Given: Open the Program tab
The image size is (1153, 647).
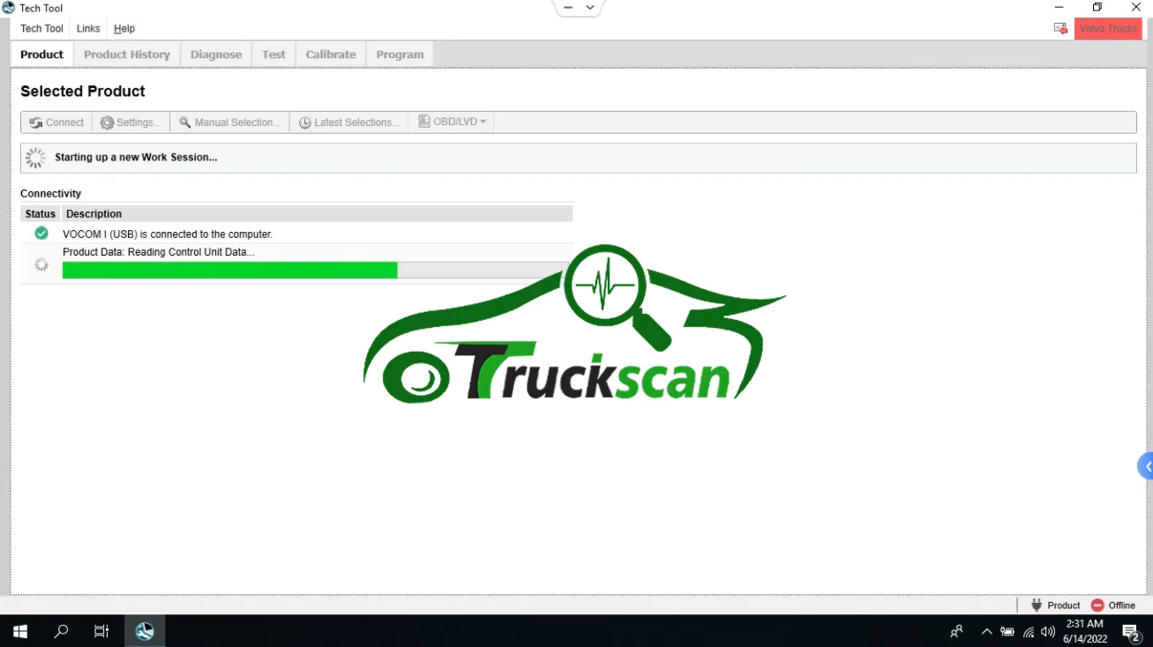Looking at the screenshot, I should click(x=400, y=55).
